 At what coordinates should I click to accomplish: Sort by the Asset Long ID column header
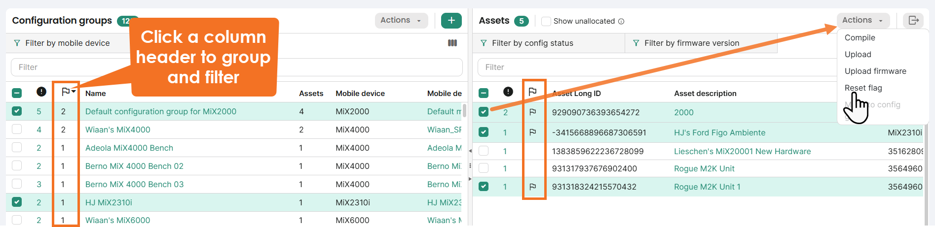pos(576,93)
